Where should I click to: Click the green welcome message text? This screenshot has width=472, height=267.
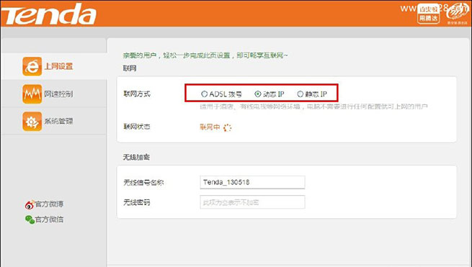(x=205, y=55)
